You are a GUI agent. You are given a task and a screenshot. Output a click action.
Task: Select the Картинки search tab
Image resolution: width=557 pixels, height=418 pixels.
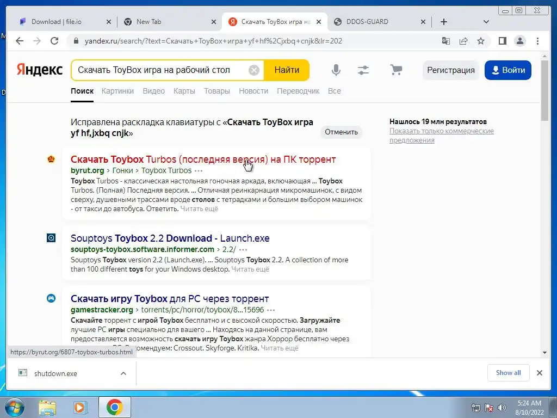[x=117, y=91]
